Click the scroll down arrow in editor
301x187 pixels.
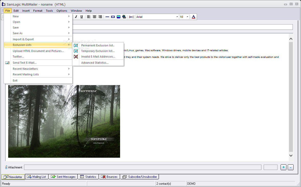[x=291, y=156]
